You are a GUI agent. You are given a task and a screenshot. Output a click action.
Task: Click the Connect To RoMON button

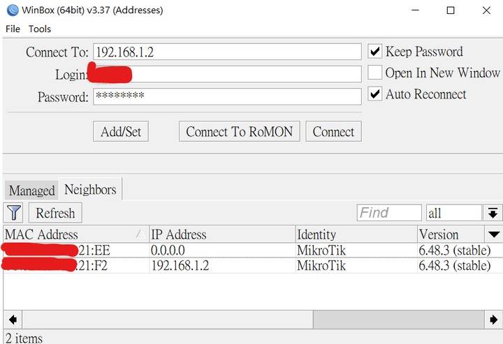click(x=240, y=131)
